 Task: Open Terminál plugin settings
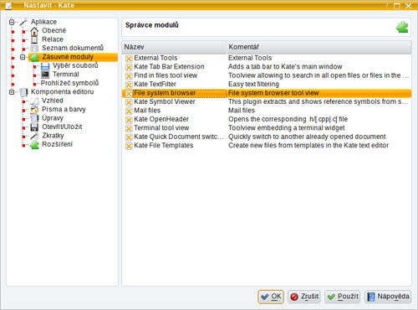tap(66, 75)
